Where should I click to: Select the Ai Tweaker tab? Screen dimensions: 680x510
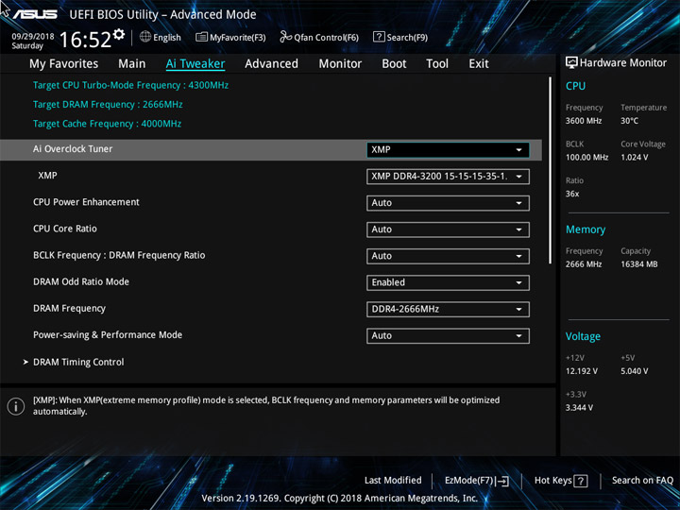(x=195, y=64)
